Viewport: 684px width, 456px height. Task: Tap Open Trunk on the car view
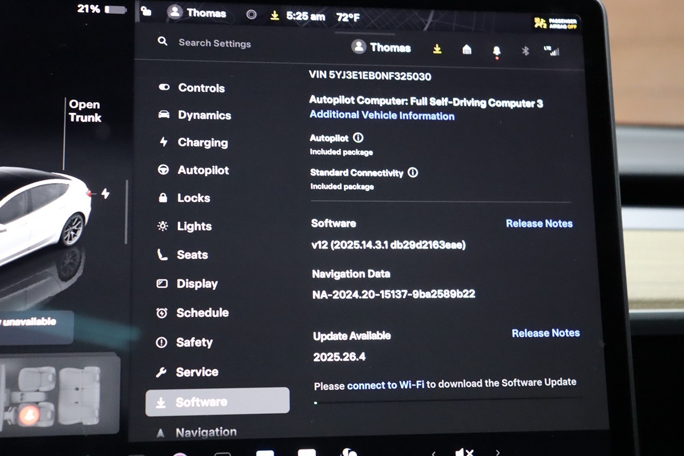click(x=85, y=111)
